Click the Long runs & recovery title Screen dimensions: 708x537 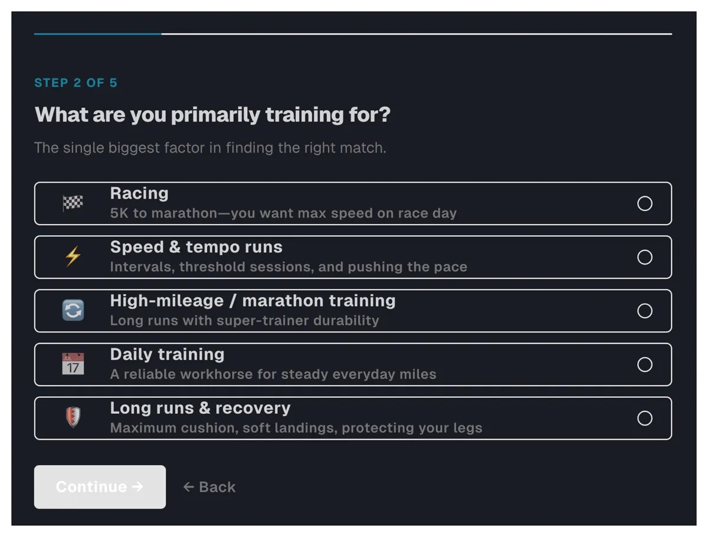click(x=200, y=408)
